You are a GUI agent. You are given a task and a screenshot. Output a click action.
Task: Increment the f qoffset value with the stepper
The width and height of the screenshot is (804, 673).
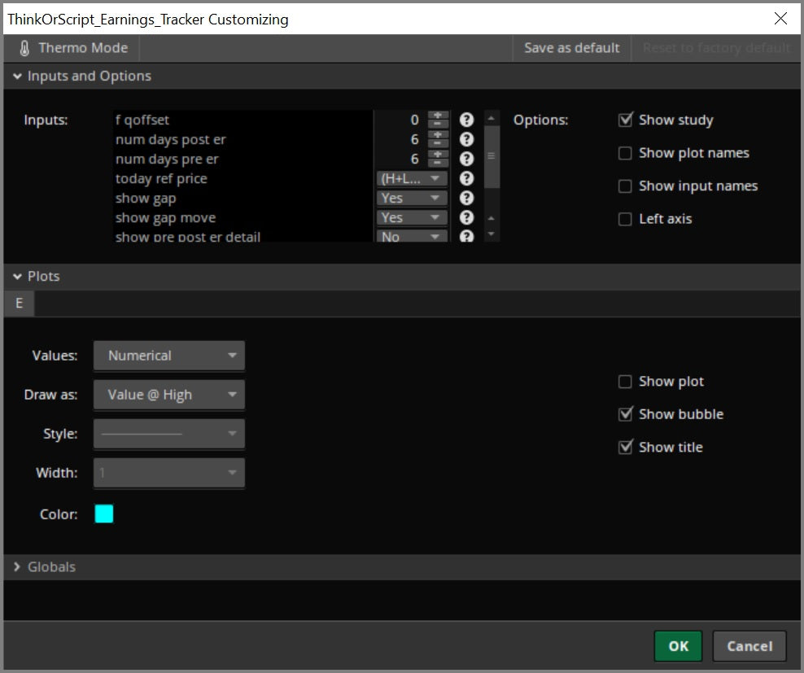click(x=437, y=116)
